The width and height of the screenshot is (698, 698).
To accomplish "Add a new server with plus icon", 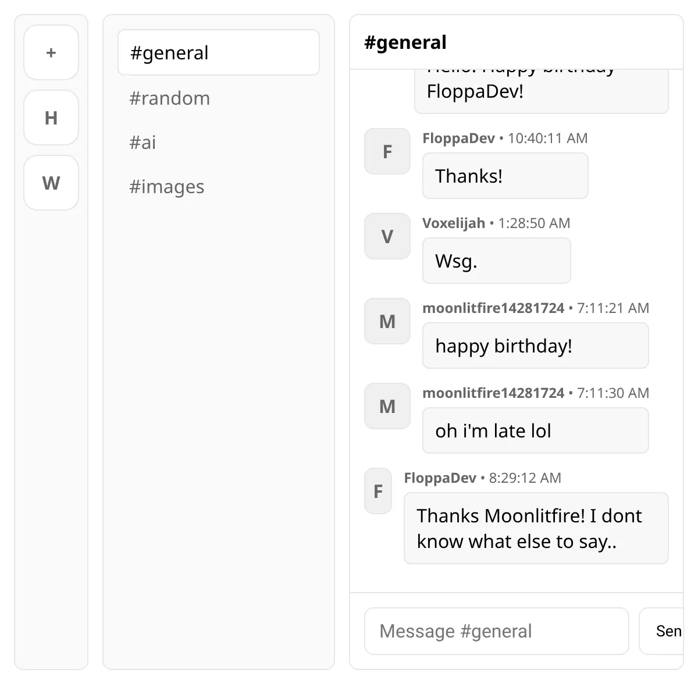I will pyautogui.click(x=51, y=52).
